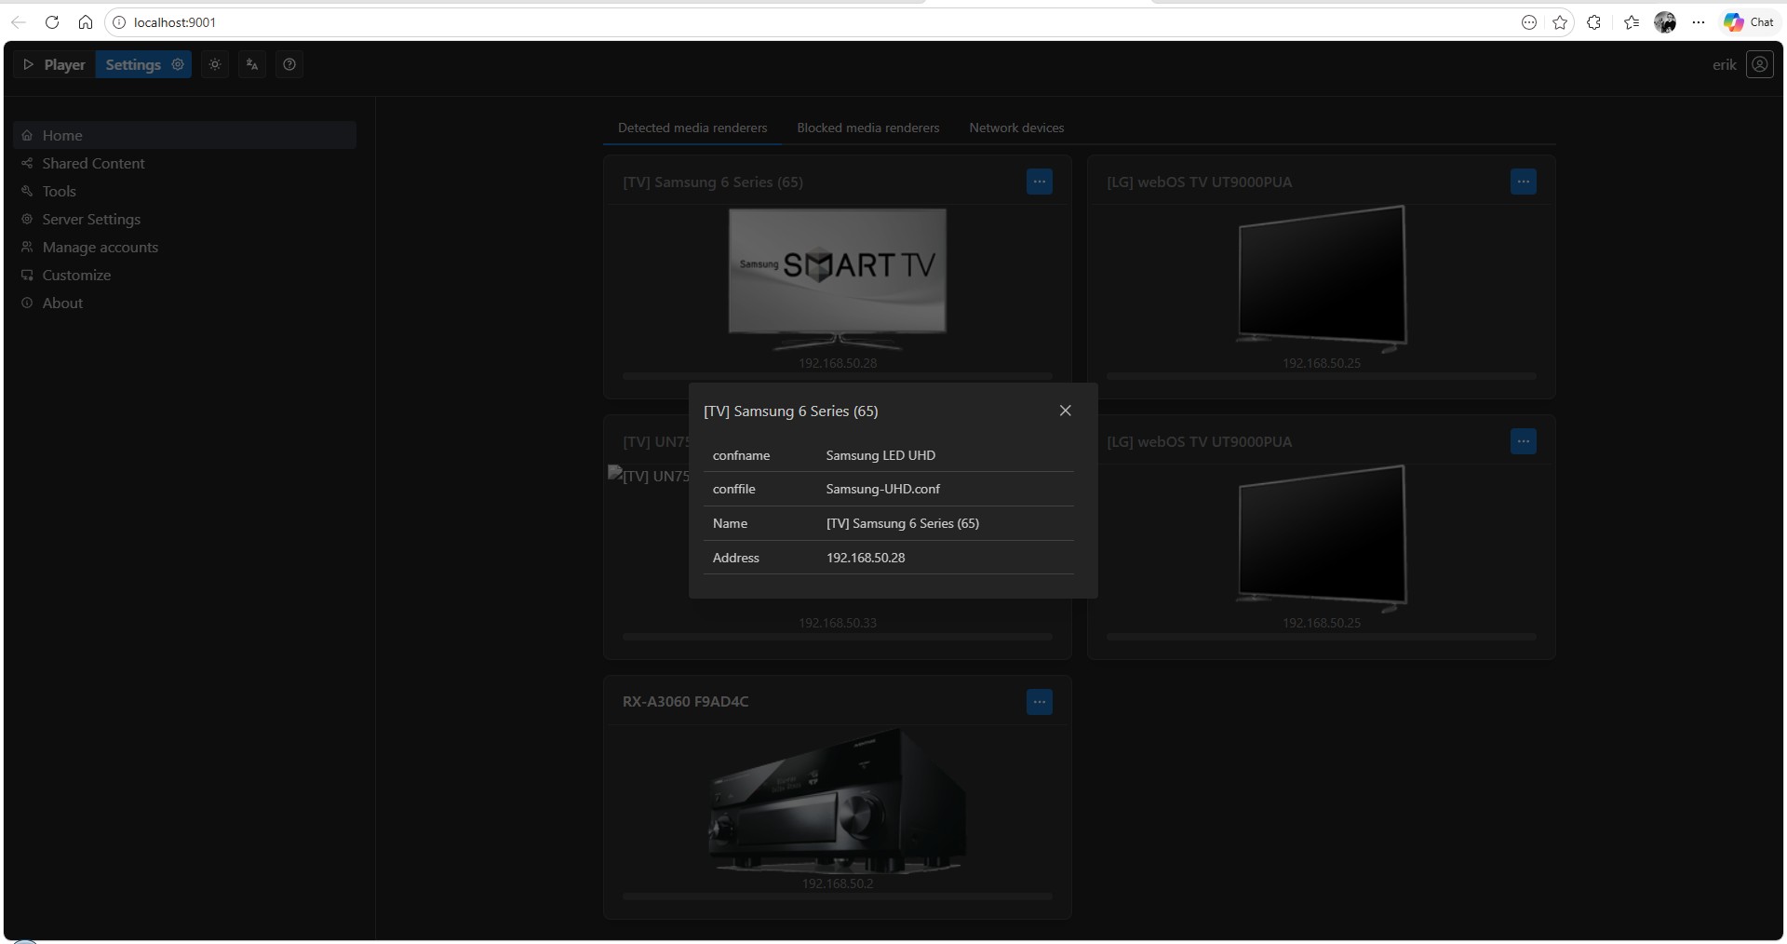Screen dimensions: 1787x944
Task: Open options menu for RX-A3060 F9AD4C card
Action: pos(1040,702)
